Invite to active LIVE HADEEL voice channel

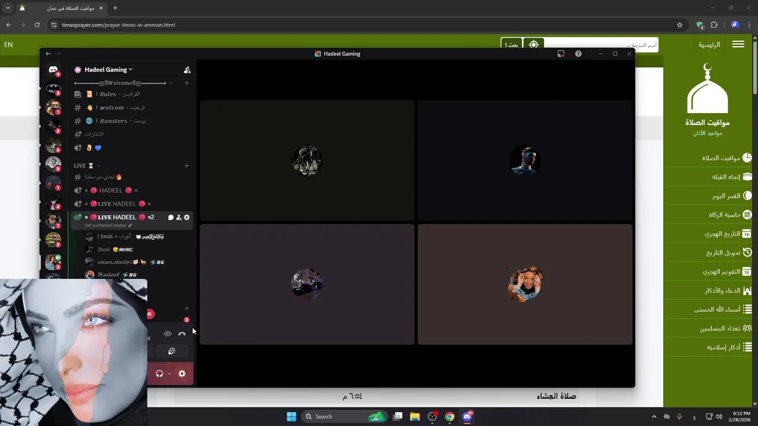click(x=179, y=217)
